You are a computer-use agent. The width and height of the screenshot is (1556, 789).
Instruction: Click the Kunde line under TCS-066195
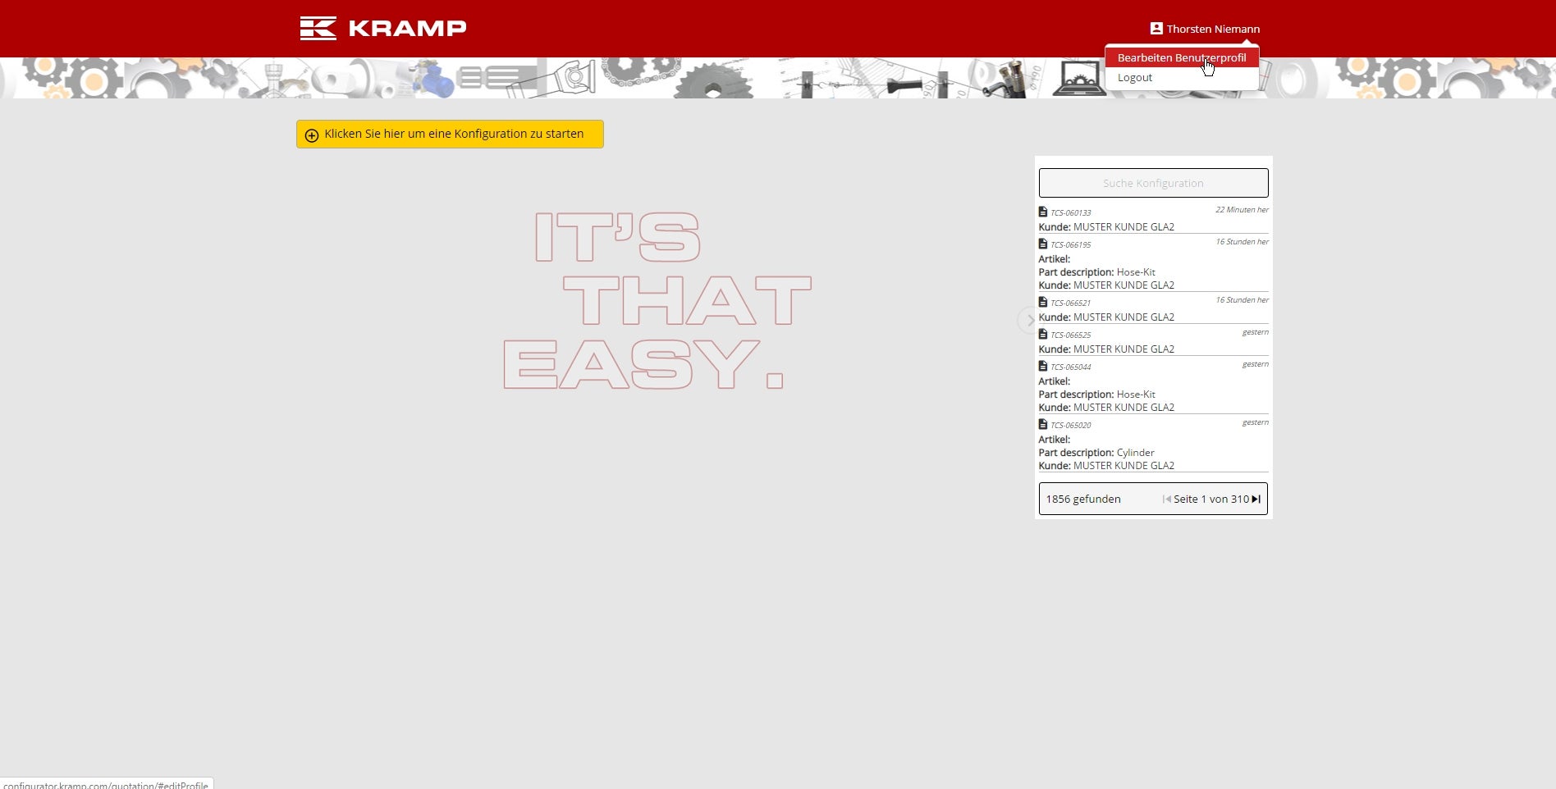pyautogui.click(x=1106, y=285)
